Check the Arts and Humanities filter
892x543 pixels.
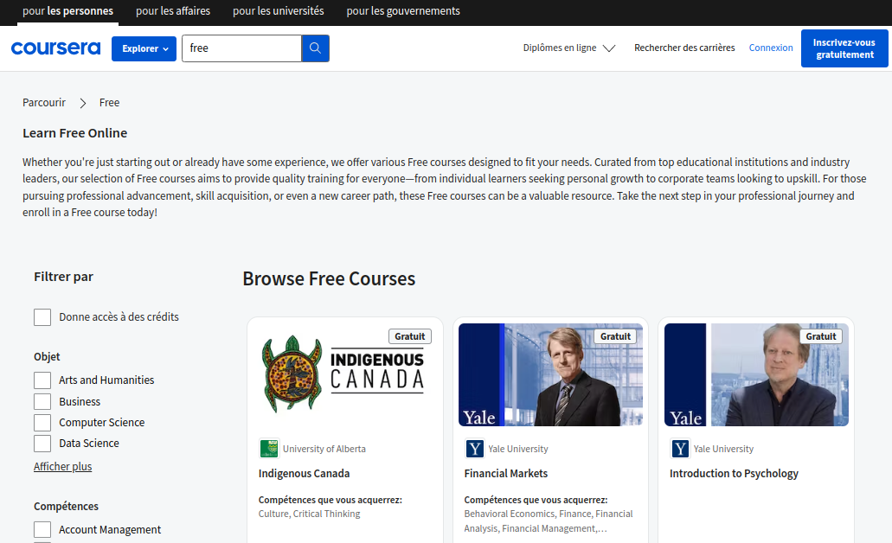coord(42,380)
